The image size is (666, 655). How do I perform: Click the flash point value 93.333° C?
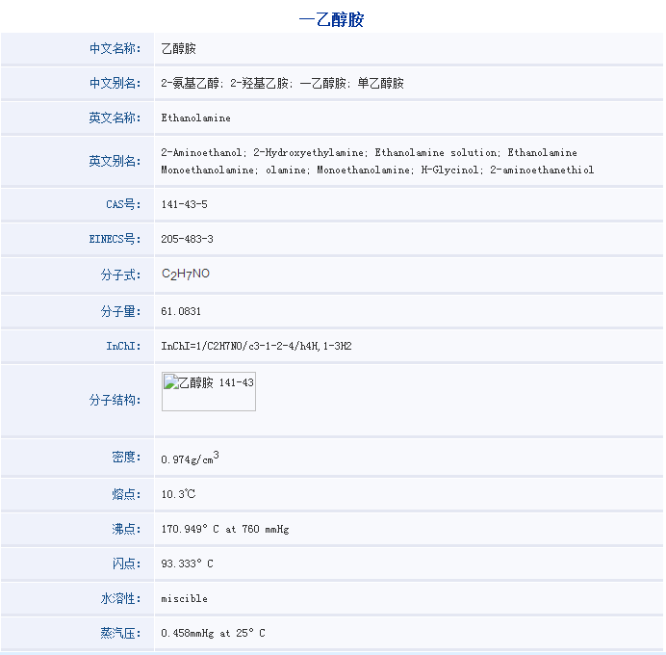point(187,563)
